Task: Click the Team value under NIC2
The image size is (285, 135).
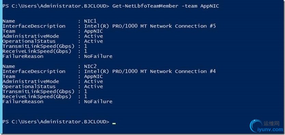Action: [93, 77]
